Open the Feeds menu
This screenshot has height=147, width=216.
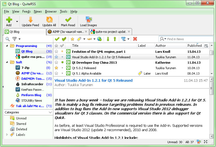coord(26,11)
